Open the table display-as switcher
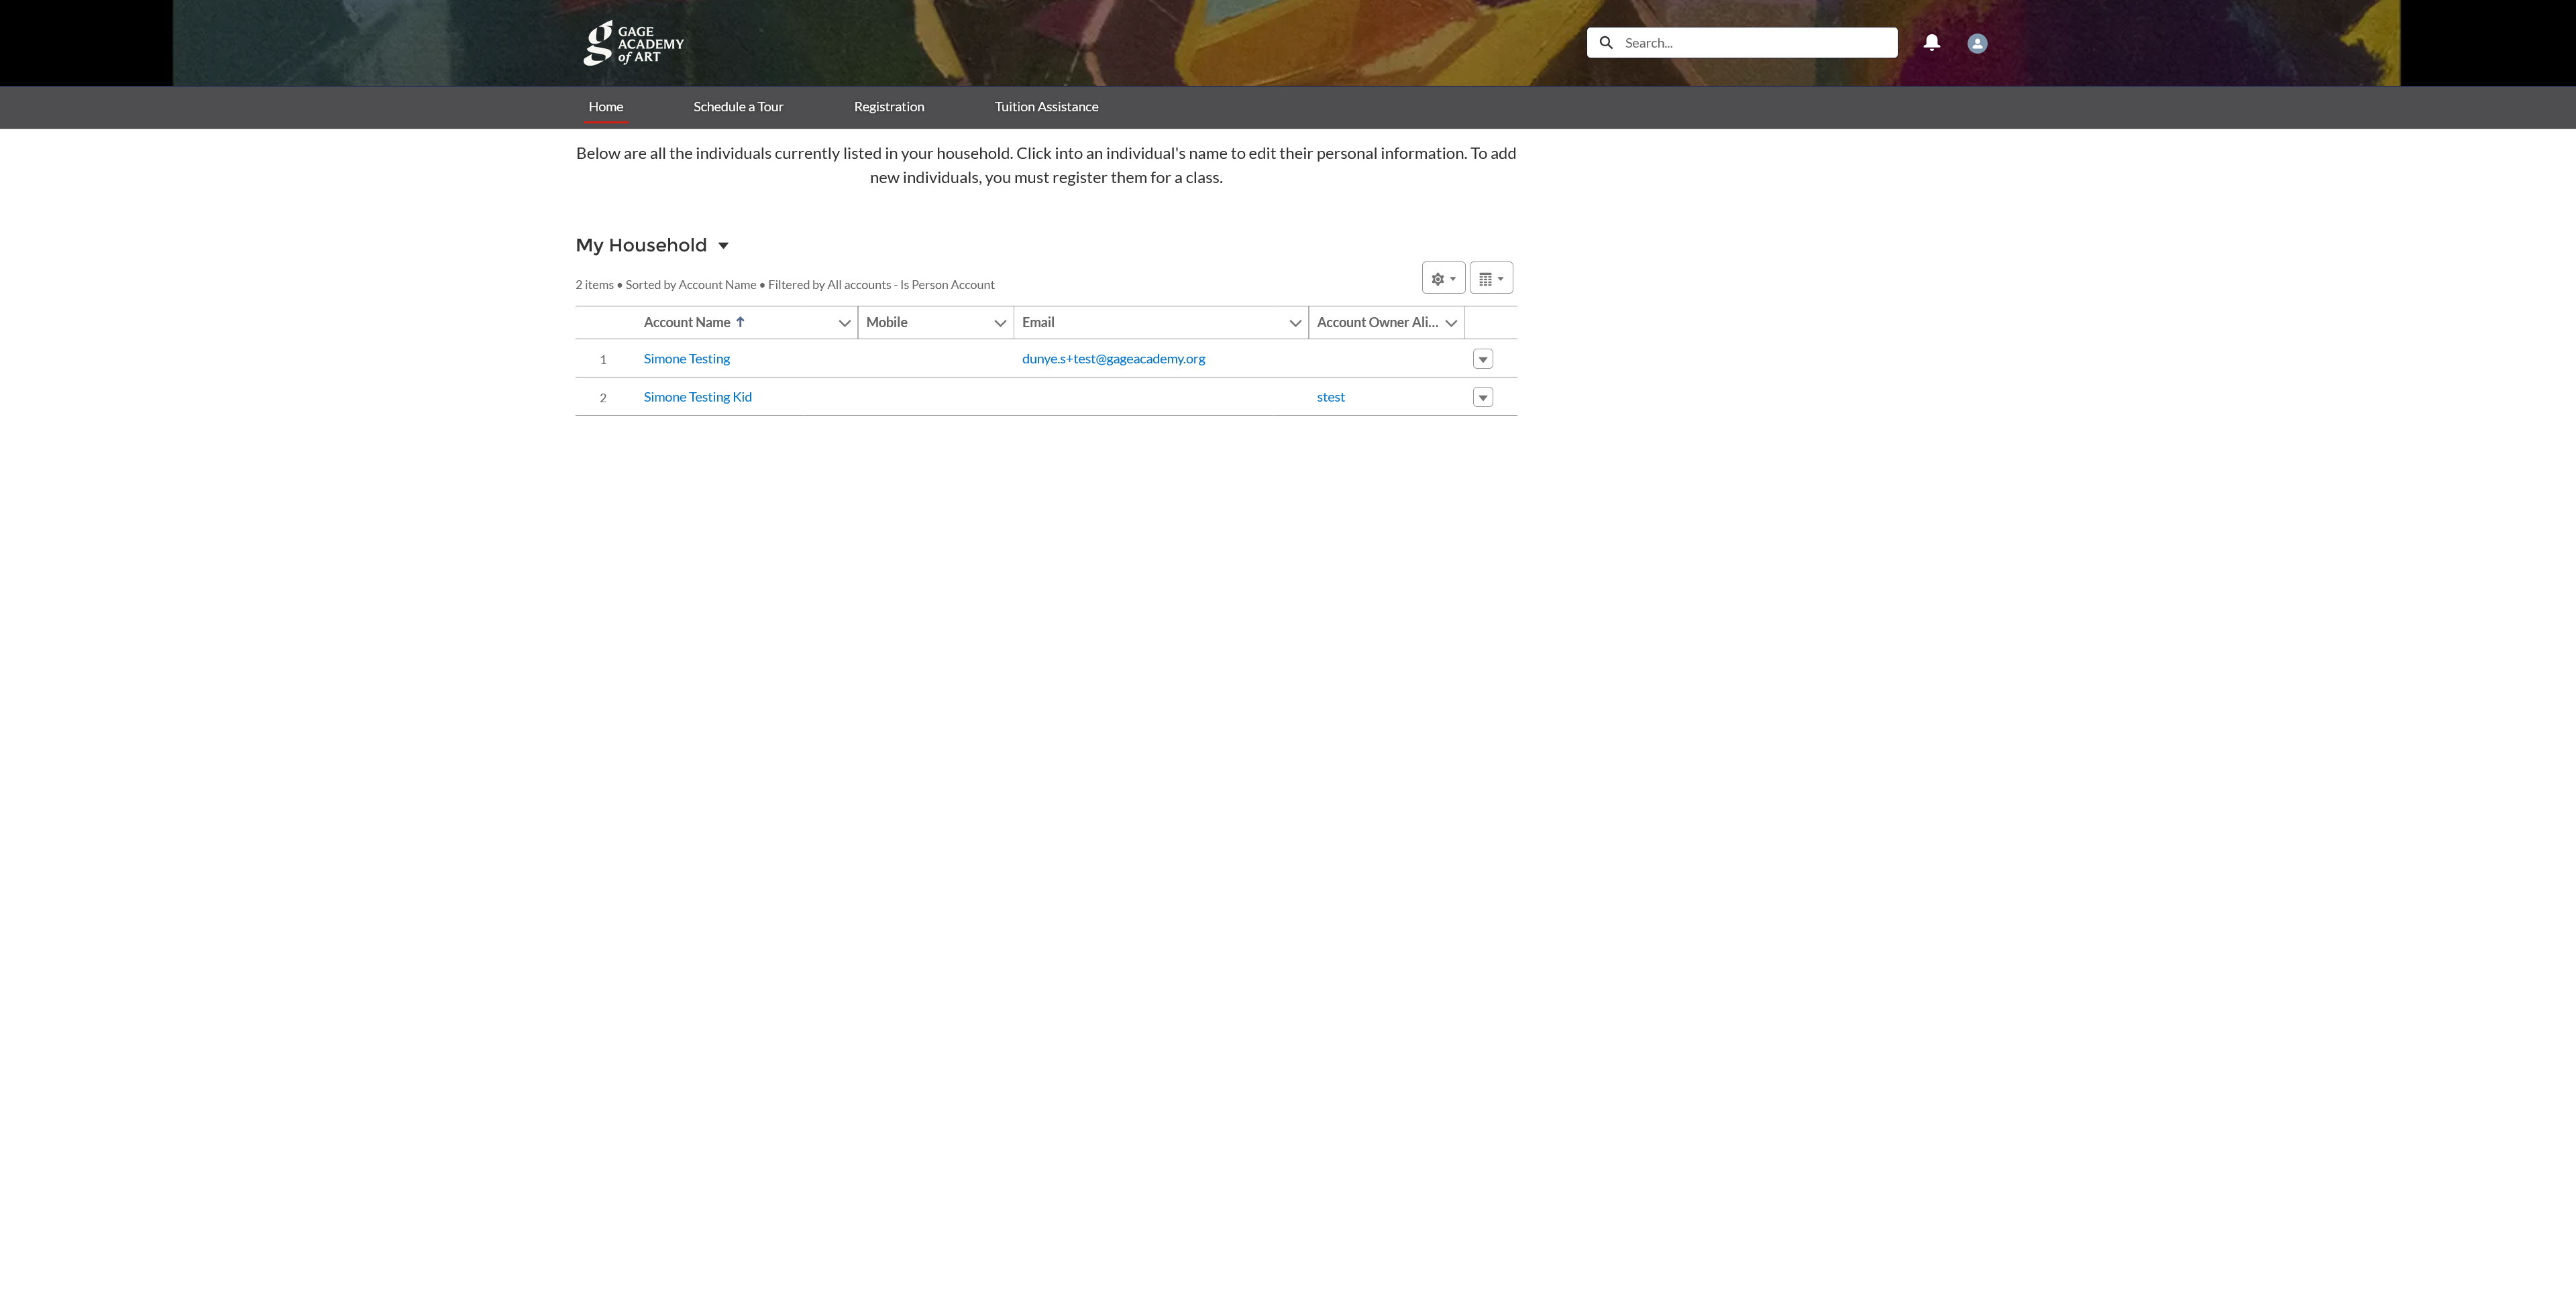 1490,278
